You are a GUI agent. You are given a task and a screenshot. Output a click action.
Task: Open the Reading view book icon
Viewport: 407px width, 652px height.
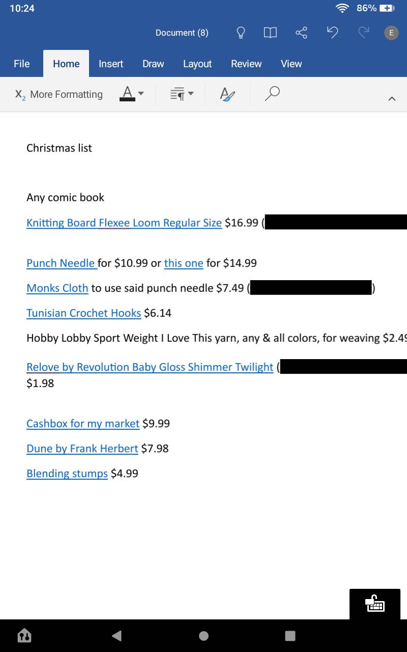(x=270, y=33)
